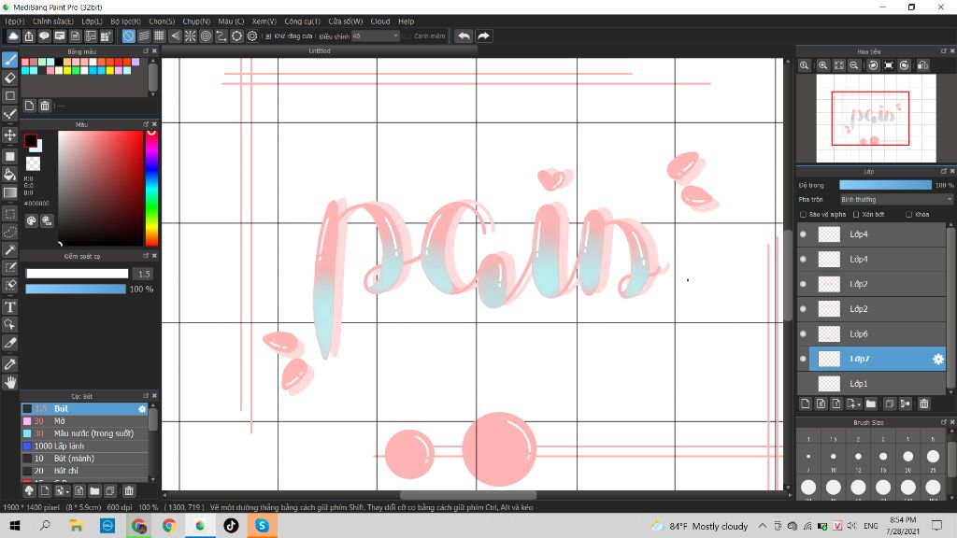Undo the last action
957x538 pixels.
click(464, 36)
